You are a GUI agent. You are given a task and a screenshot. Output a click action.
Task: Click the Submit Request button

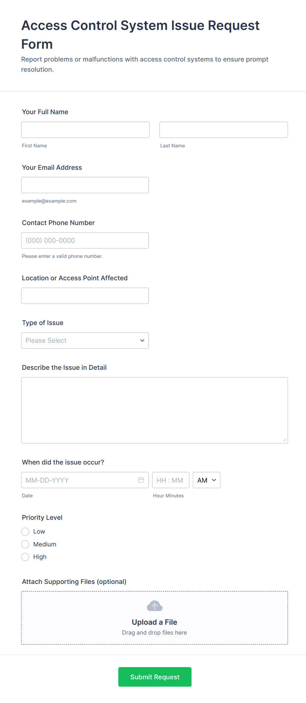(x=155, y=677)
